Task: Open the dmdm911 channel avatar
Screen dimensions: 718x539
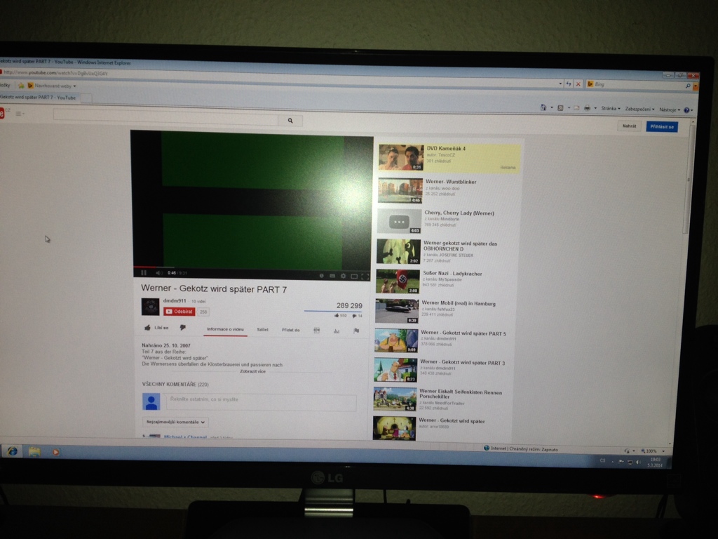Action: pyautogui.click(x=150, y=307)
